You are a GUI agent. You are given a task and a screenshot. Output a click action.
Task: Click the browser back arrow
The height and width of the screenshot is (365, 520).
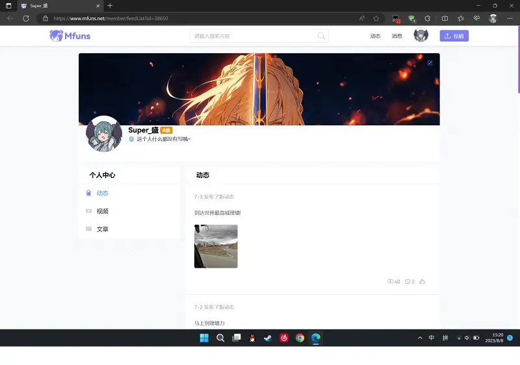pos(10,19)
